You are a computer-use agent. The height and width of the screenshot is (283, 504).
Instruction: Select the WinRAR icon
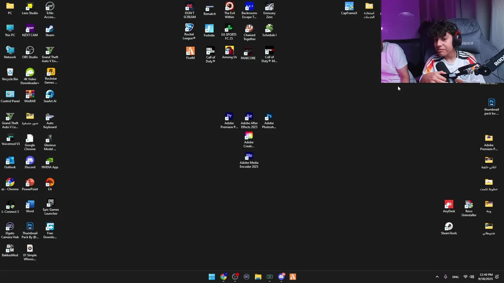click(30, 97)
